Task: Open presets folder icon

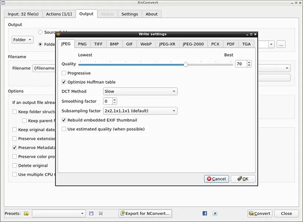Action: coord(26,213)
